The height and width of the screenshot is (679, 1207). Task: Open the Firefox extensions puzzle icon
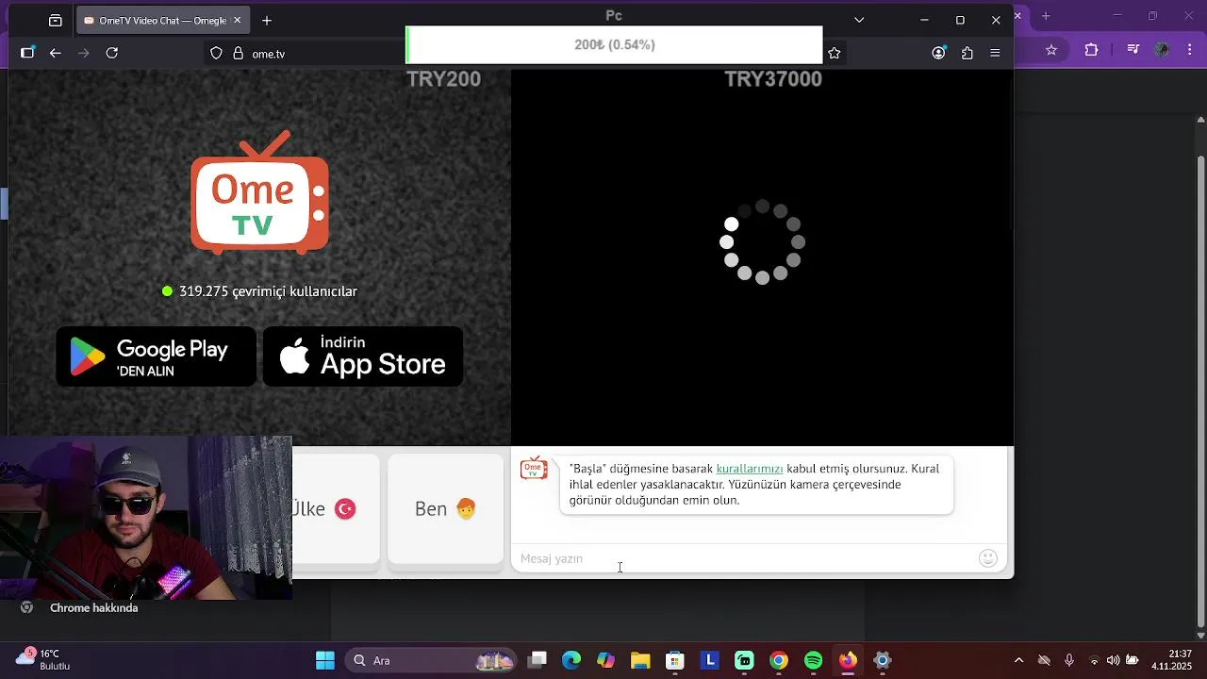click(967, 53)
